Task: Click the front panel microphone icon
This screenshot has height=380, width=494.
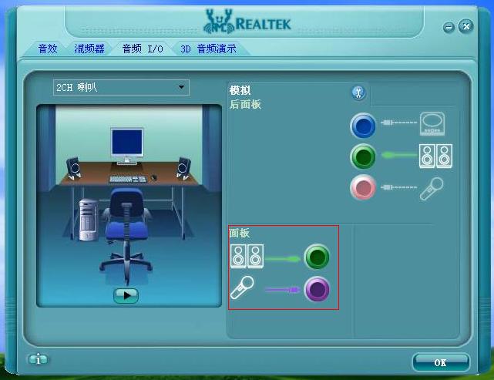Action: tap(242, 288)
